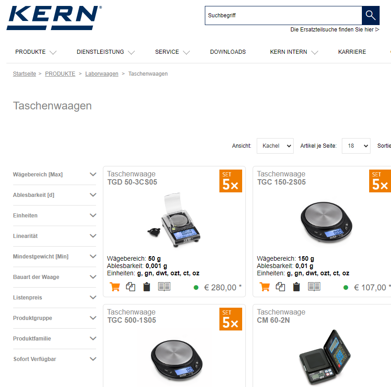391x387 pixels.
Task: Open the PRODUKTE menu
Action: 36,52
